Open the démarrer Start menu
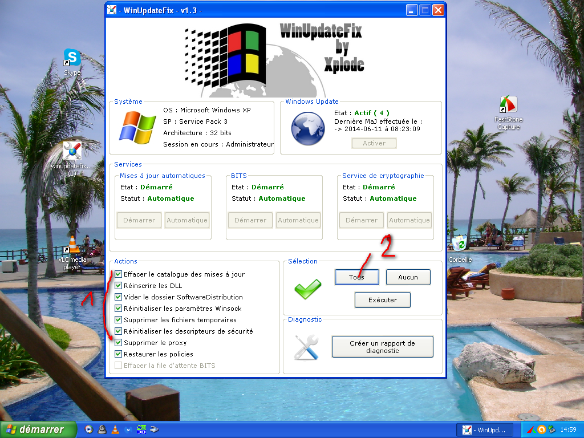This screenshot has width=584, height=438. [38, 429]
